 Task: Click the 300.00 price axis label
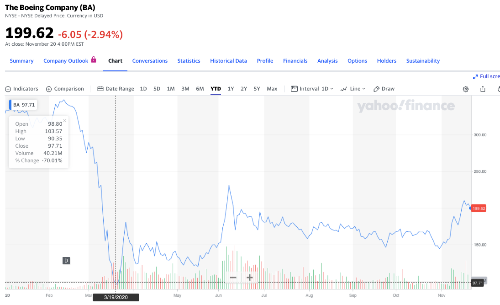480,135
